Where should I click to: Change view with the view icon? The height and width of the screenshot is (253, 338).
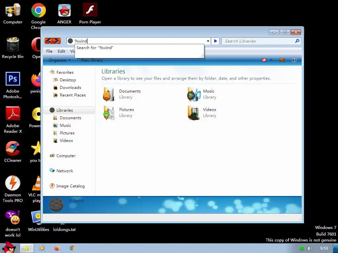pos(264,60)
